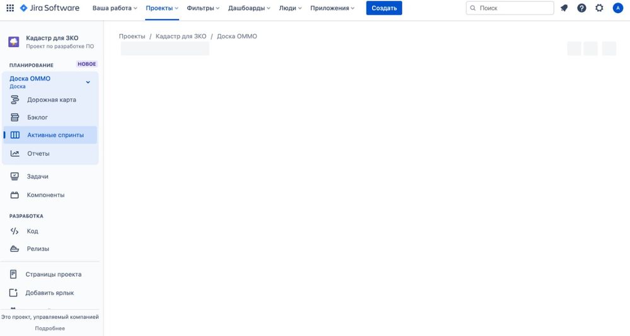Toggle the Доска ОММО board chevron
Viewport: 630px width, 336px height.
tap(88, 82)
